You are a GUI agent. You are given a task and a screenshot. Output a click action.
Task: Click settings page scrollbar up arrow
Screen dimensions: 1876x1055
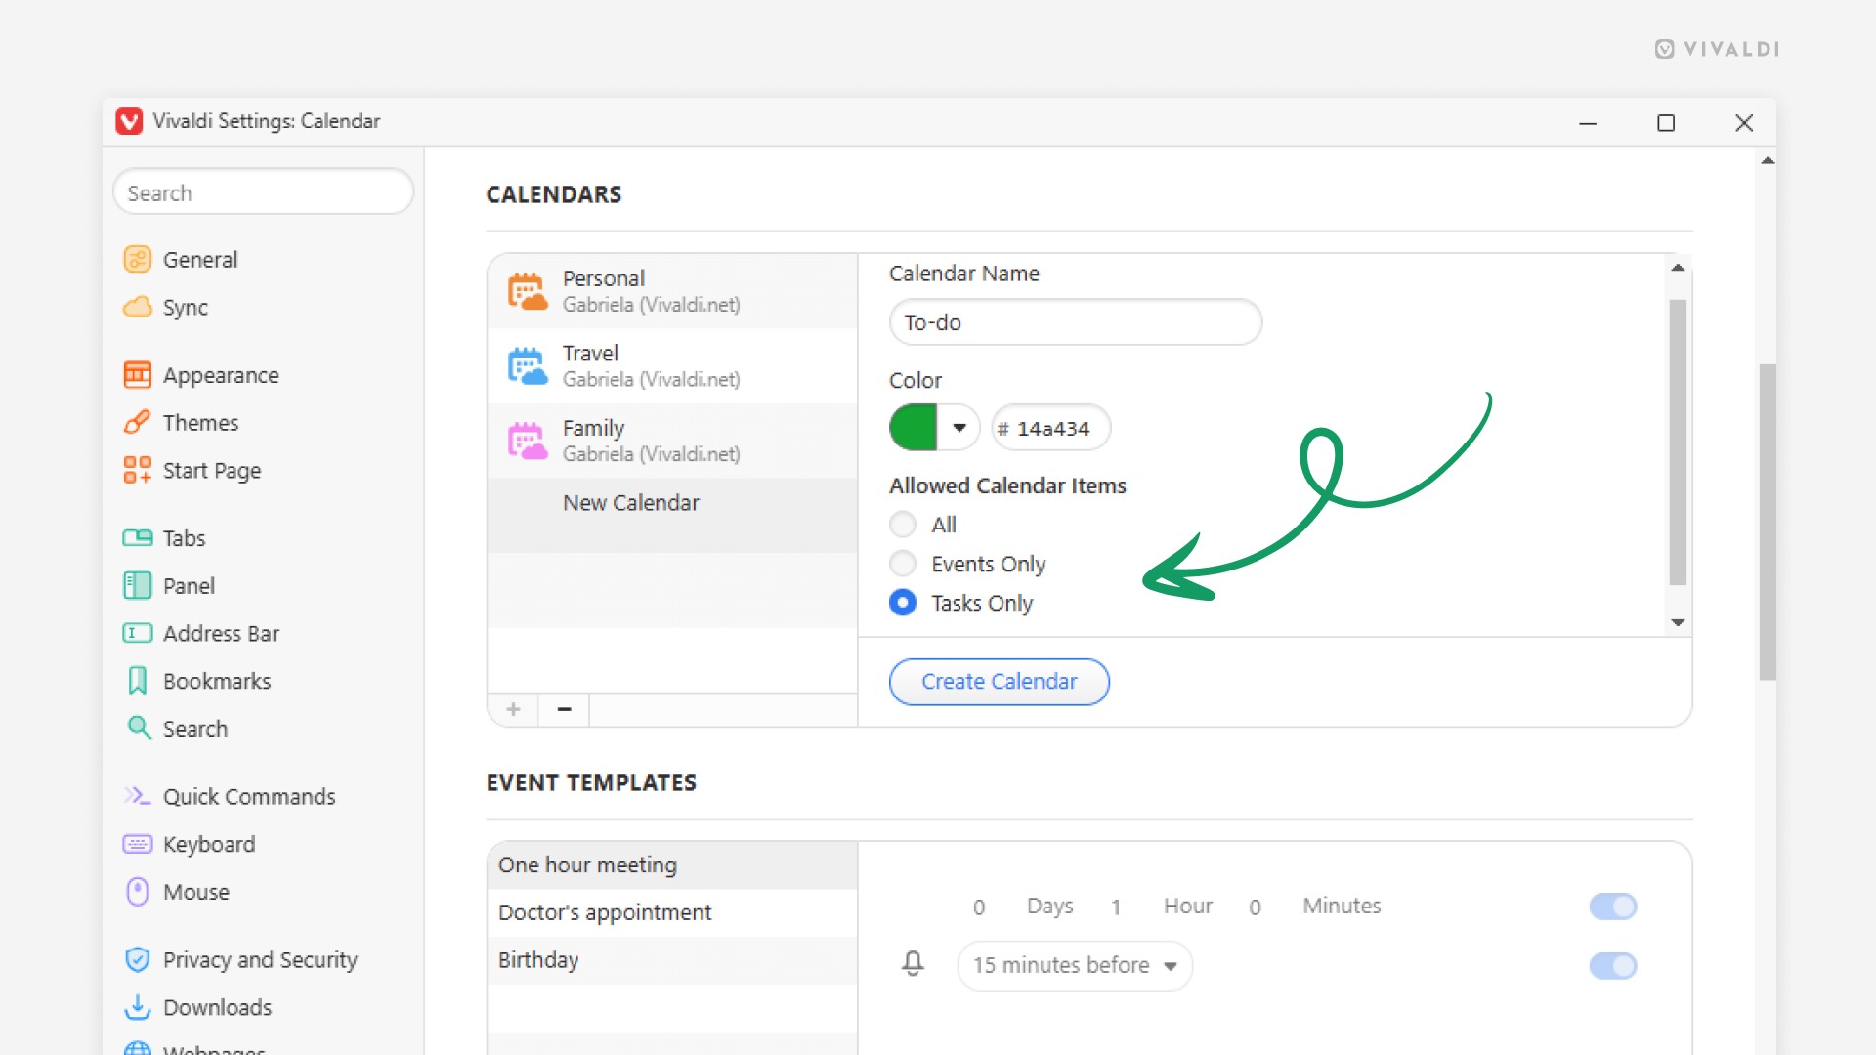[1768, 160]
